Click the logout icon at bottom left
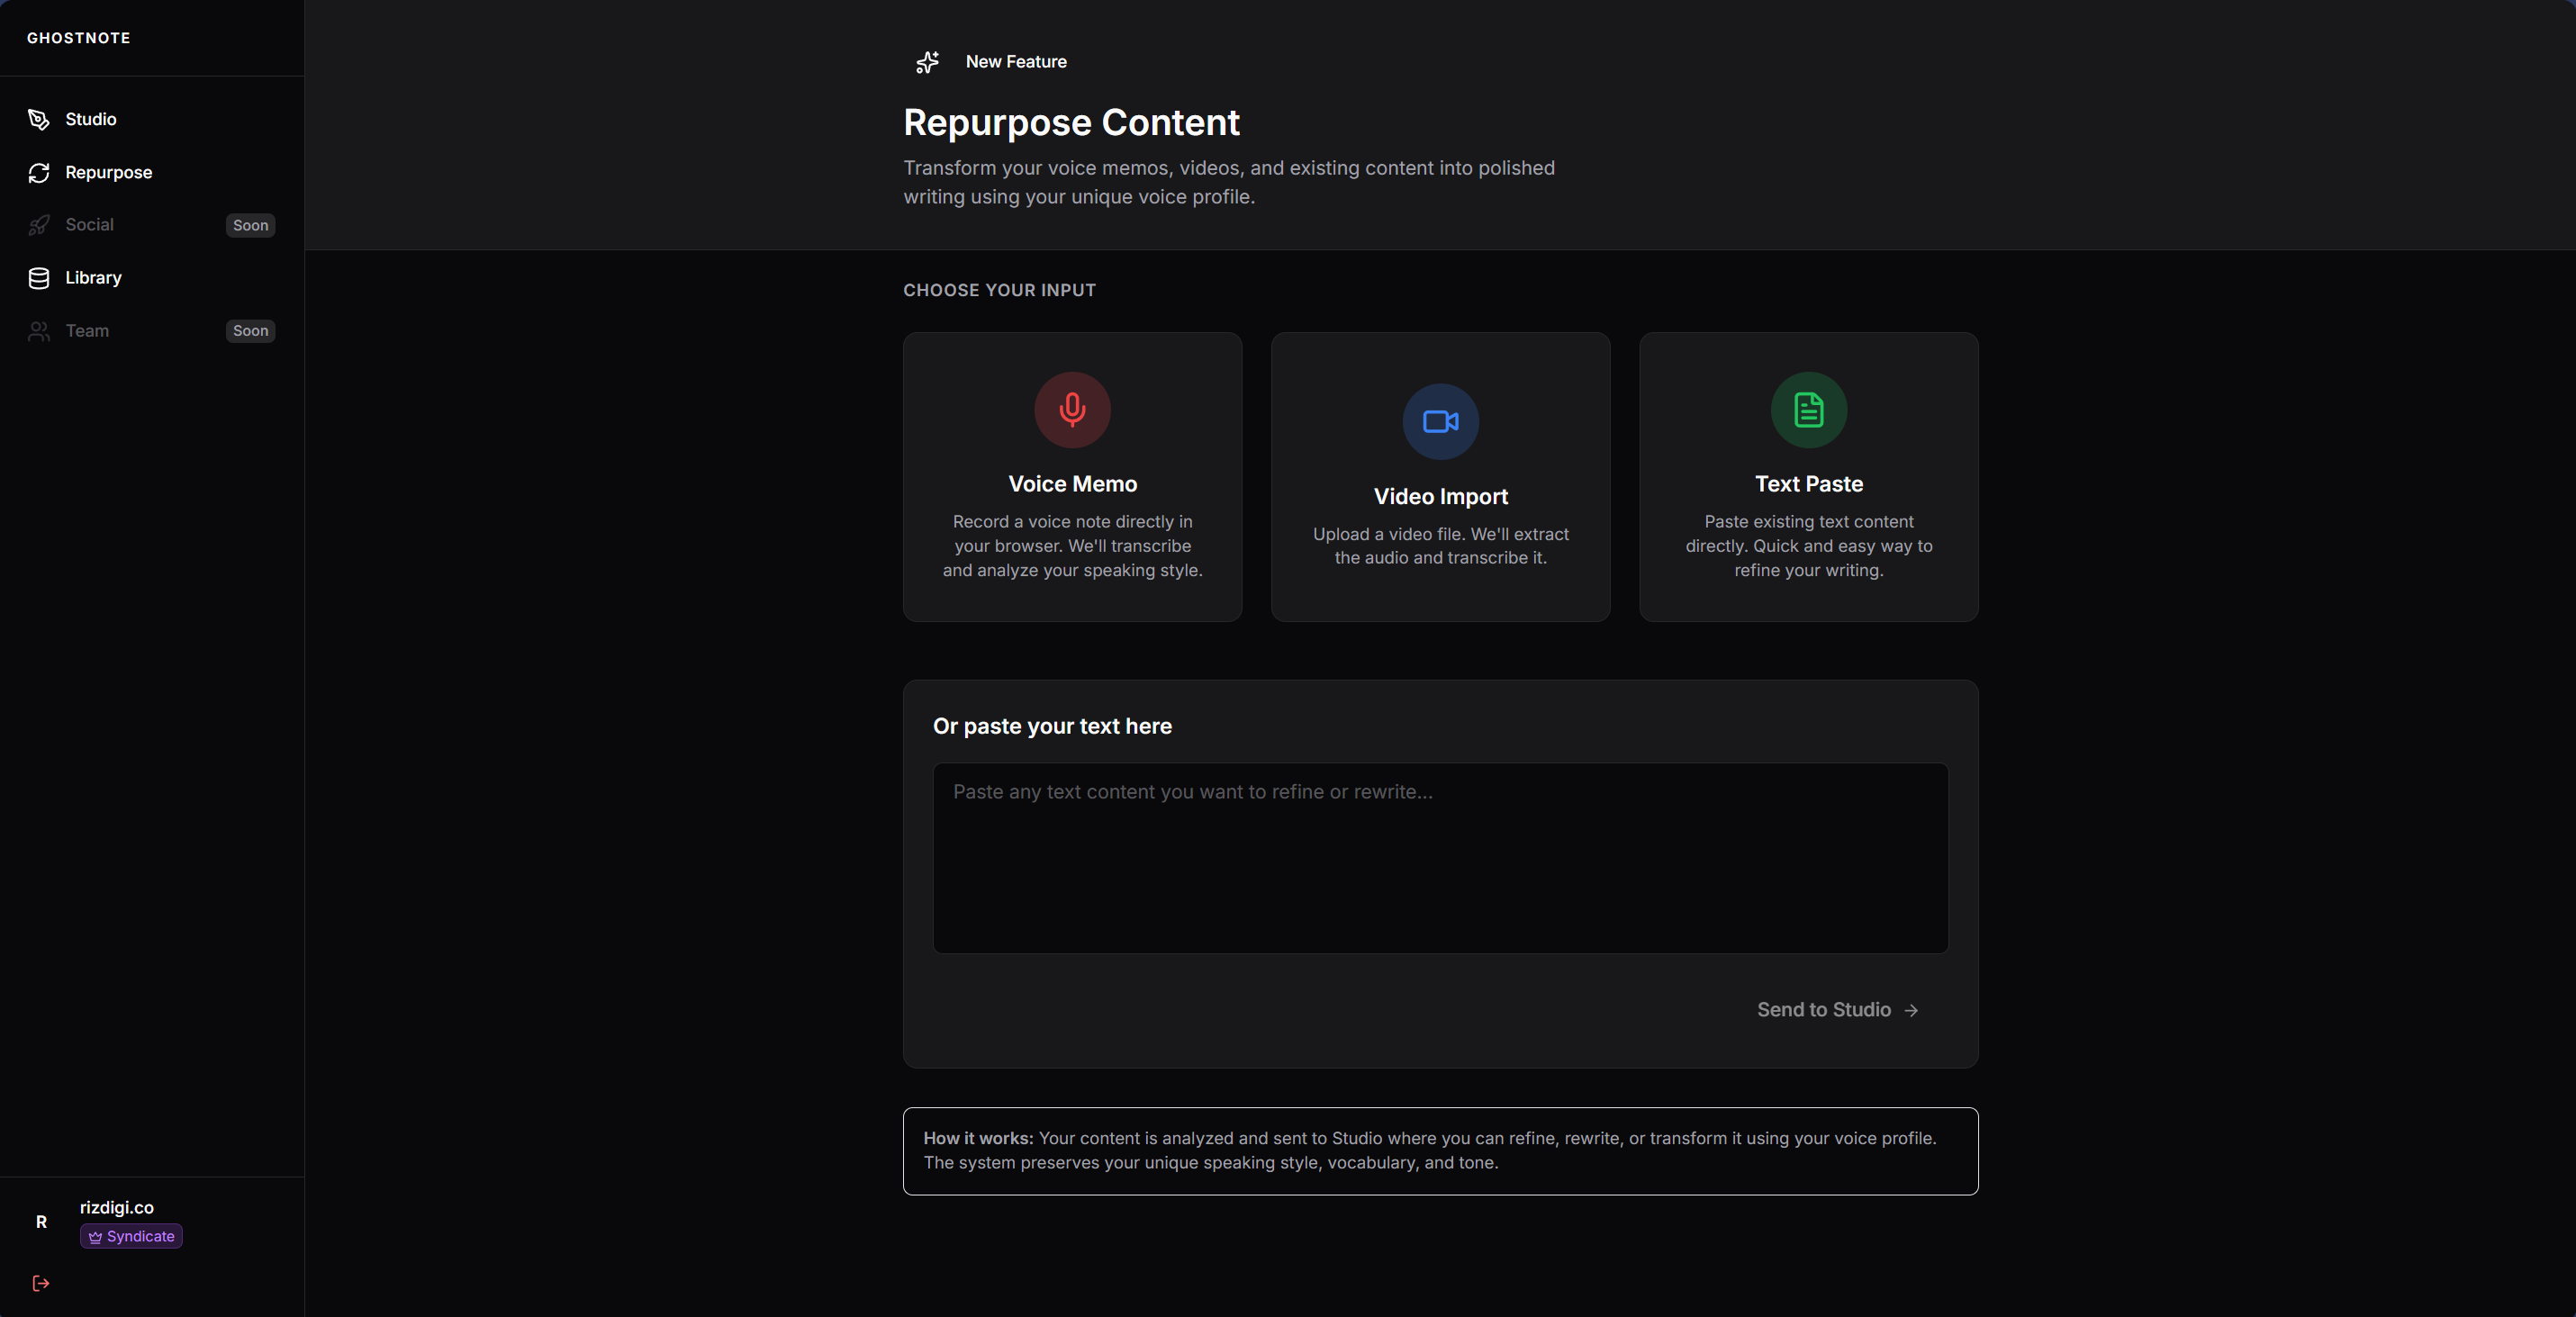The image size is (2576, 1317). 41,1283
